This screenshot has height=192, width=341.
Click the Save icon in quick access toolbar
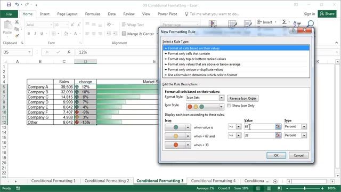point(9,4)
